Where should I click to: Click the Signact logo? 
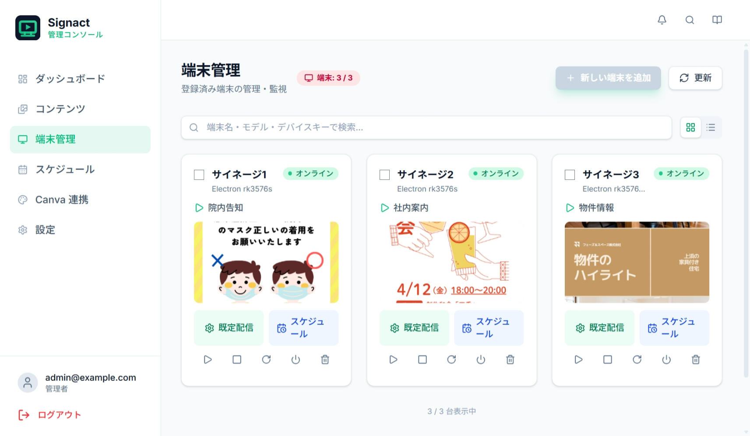(x=28, y=28)
